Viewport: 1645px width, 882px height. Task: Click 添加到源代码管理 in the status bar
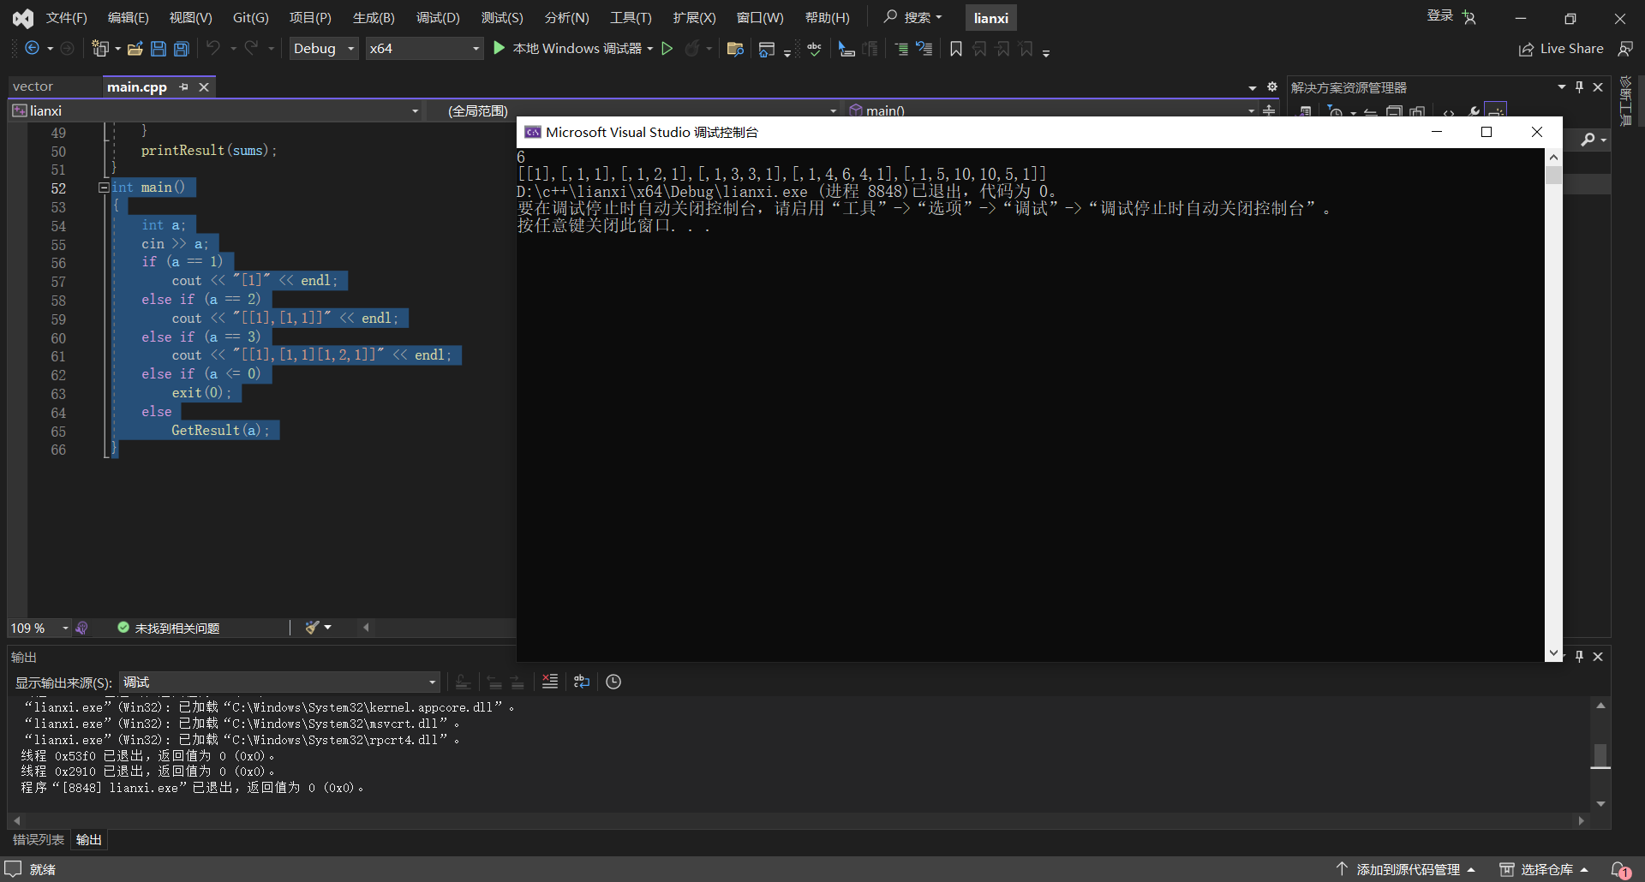[1408, 870]
